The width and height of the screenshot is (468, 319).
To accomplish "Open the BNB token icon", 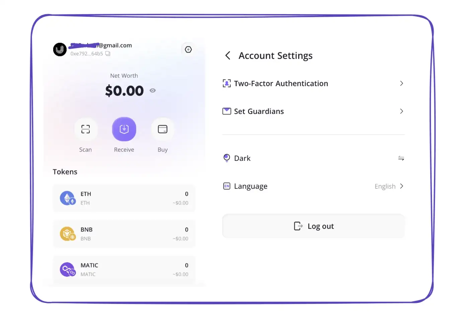I will pos(68,234).
